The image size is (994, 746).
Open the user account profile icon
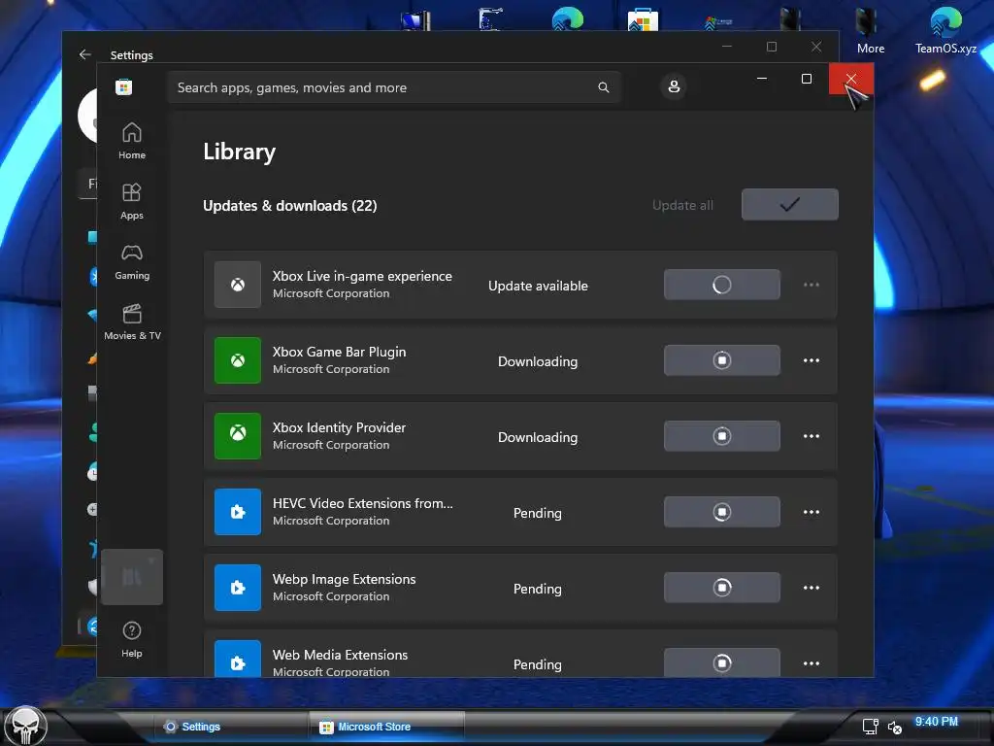pyautogui.click(x=674, y=86)
